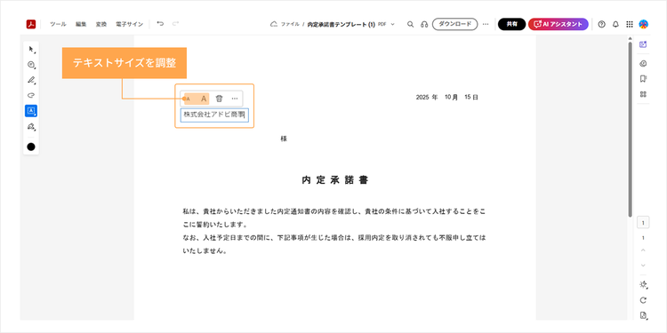Select the signature fill tool
Image resolution: width=667 pixels, height=333 pixels.
click(31, 126)
